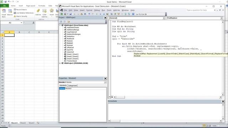Toggle Design Mode icon in VBA toolbar
This screenshot has width=228, height=128.
108,14
